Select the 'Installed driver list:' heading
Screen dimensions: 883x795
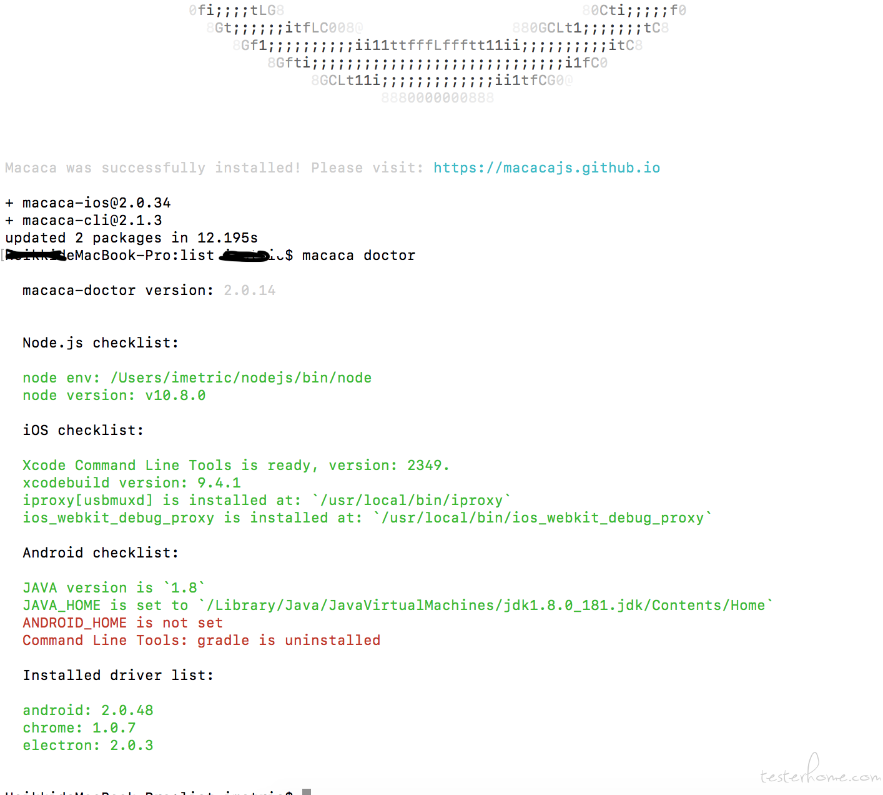(x=118, y=676)
